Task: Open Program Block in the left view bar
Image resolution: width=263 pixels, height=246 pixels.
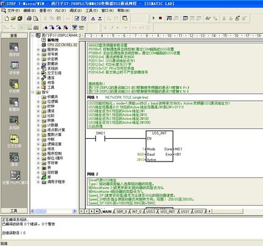Action: pyautogui.click(x=14, y=50)
